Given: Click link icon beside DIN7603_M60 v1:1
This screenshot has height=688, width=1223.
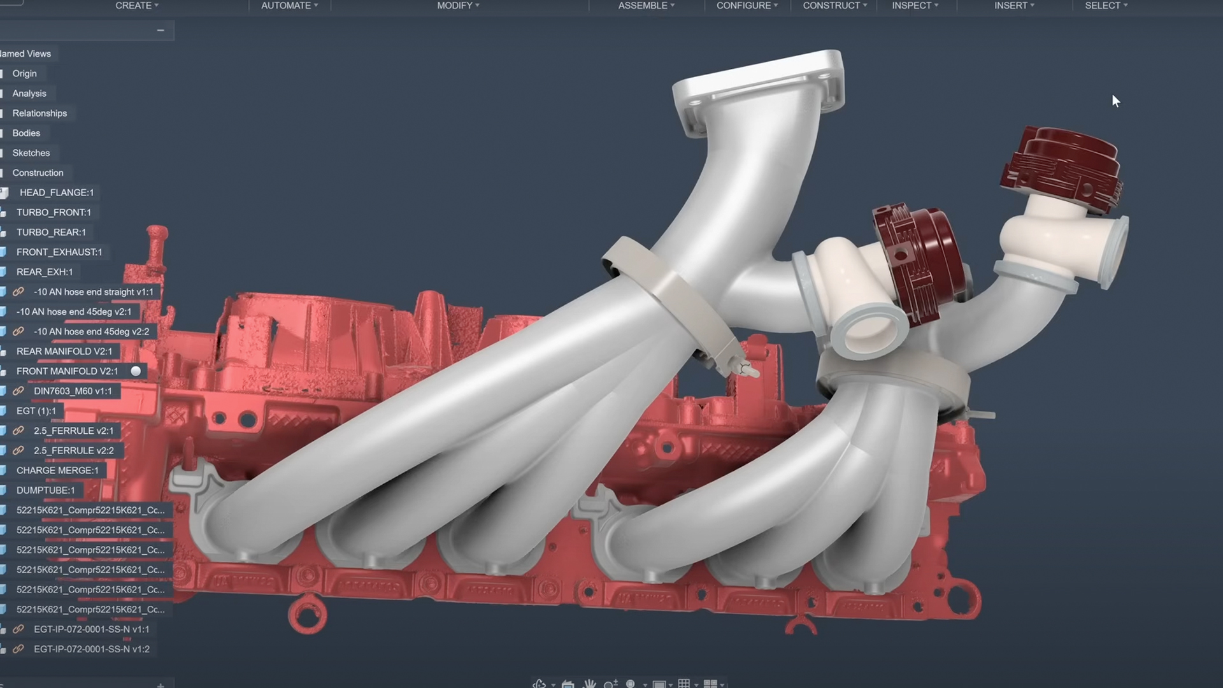Looking at the screenshot, I should coord(18,391).
